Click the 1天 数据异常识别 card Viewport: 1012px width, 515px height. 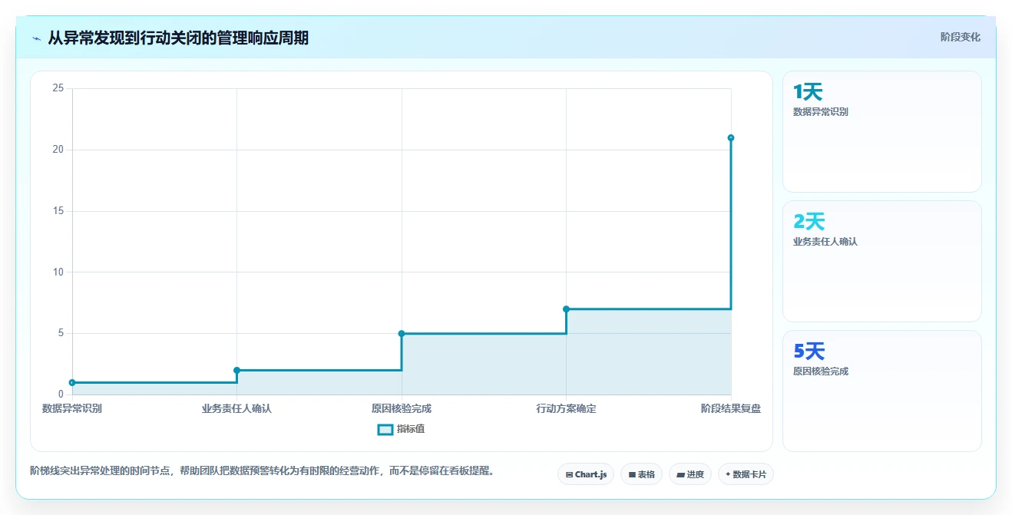(882, 131)
